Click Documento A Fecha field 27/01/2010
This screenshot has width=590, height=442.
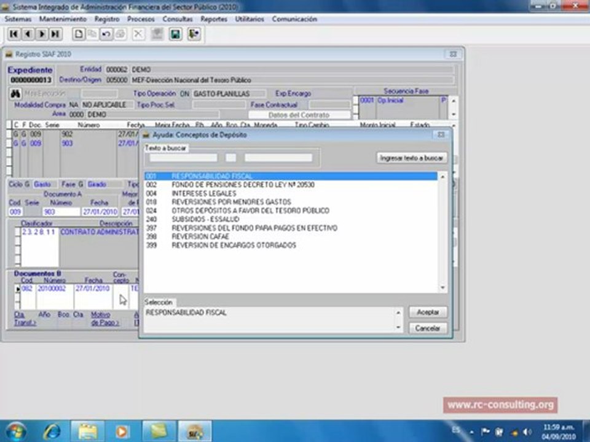(x=100, y=212)
